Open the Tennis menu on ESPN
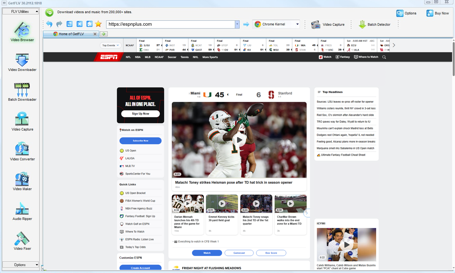The height and width of the screenshot is (273, 455). 185,57
